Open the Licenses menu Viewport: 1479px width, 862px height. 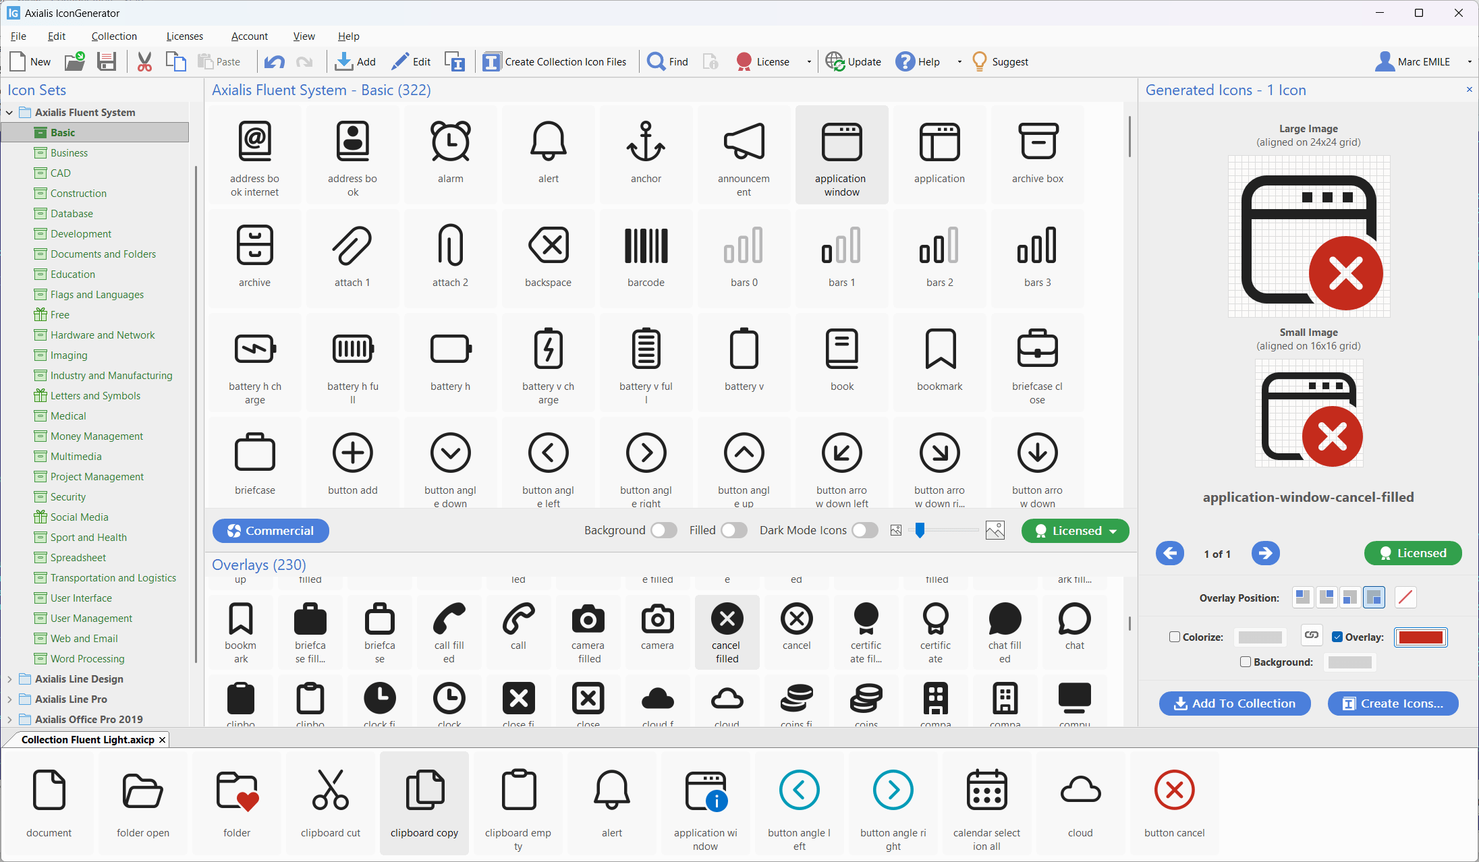[x=185, y=36]
